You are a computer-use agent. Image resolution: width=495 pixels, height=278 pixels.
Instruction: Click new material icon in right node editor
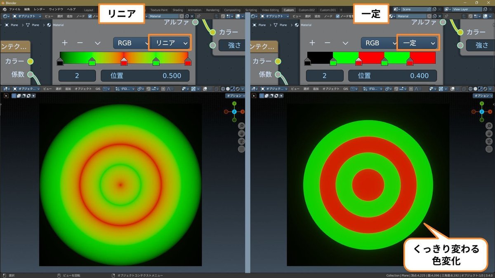(x=434, y=16)
